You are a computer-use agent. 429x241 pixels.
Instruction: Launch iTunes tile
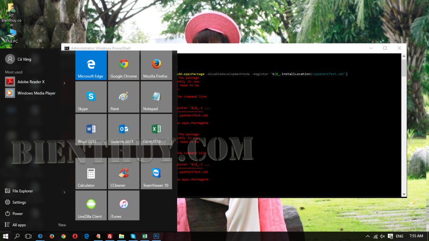point(124,205)
